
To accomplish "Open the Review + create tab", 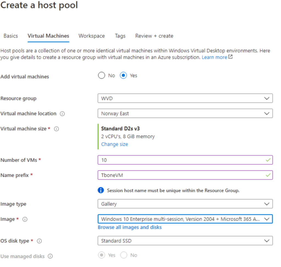I will [x=154, y=36].
